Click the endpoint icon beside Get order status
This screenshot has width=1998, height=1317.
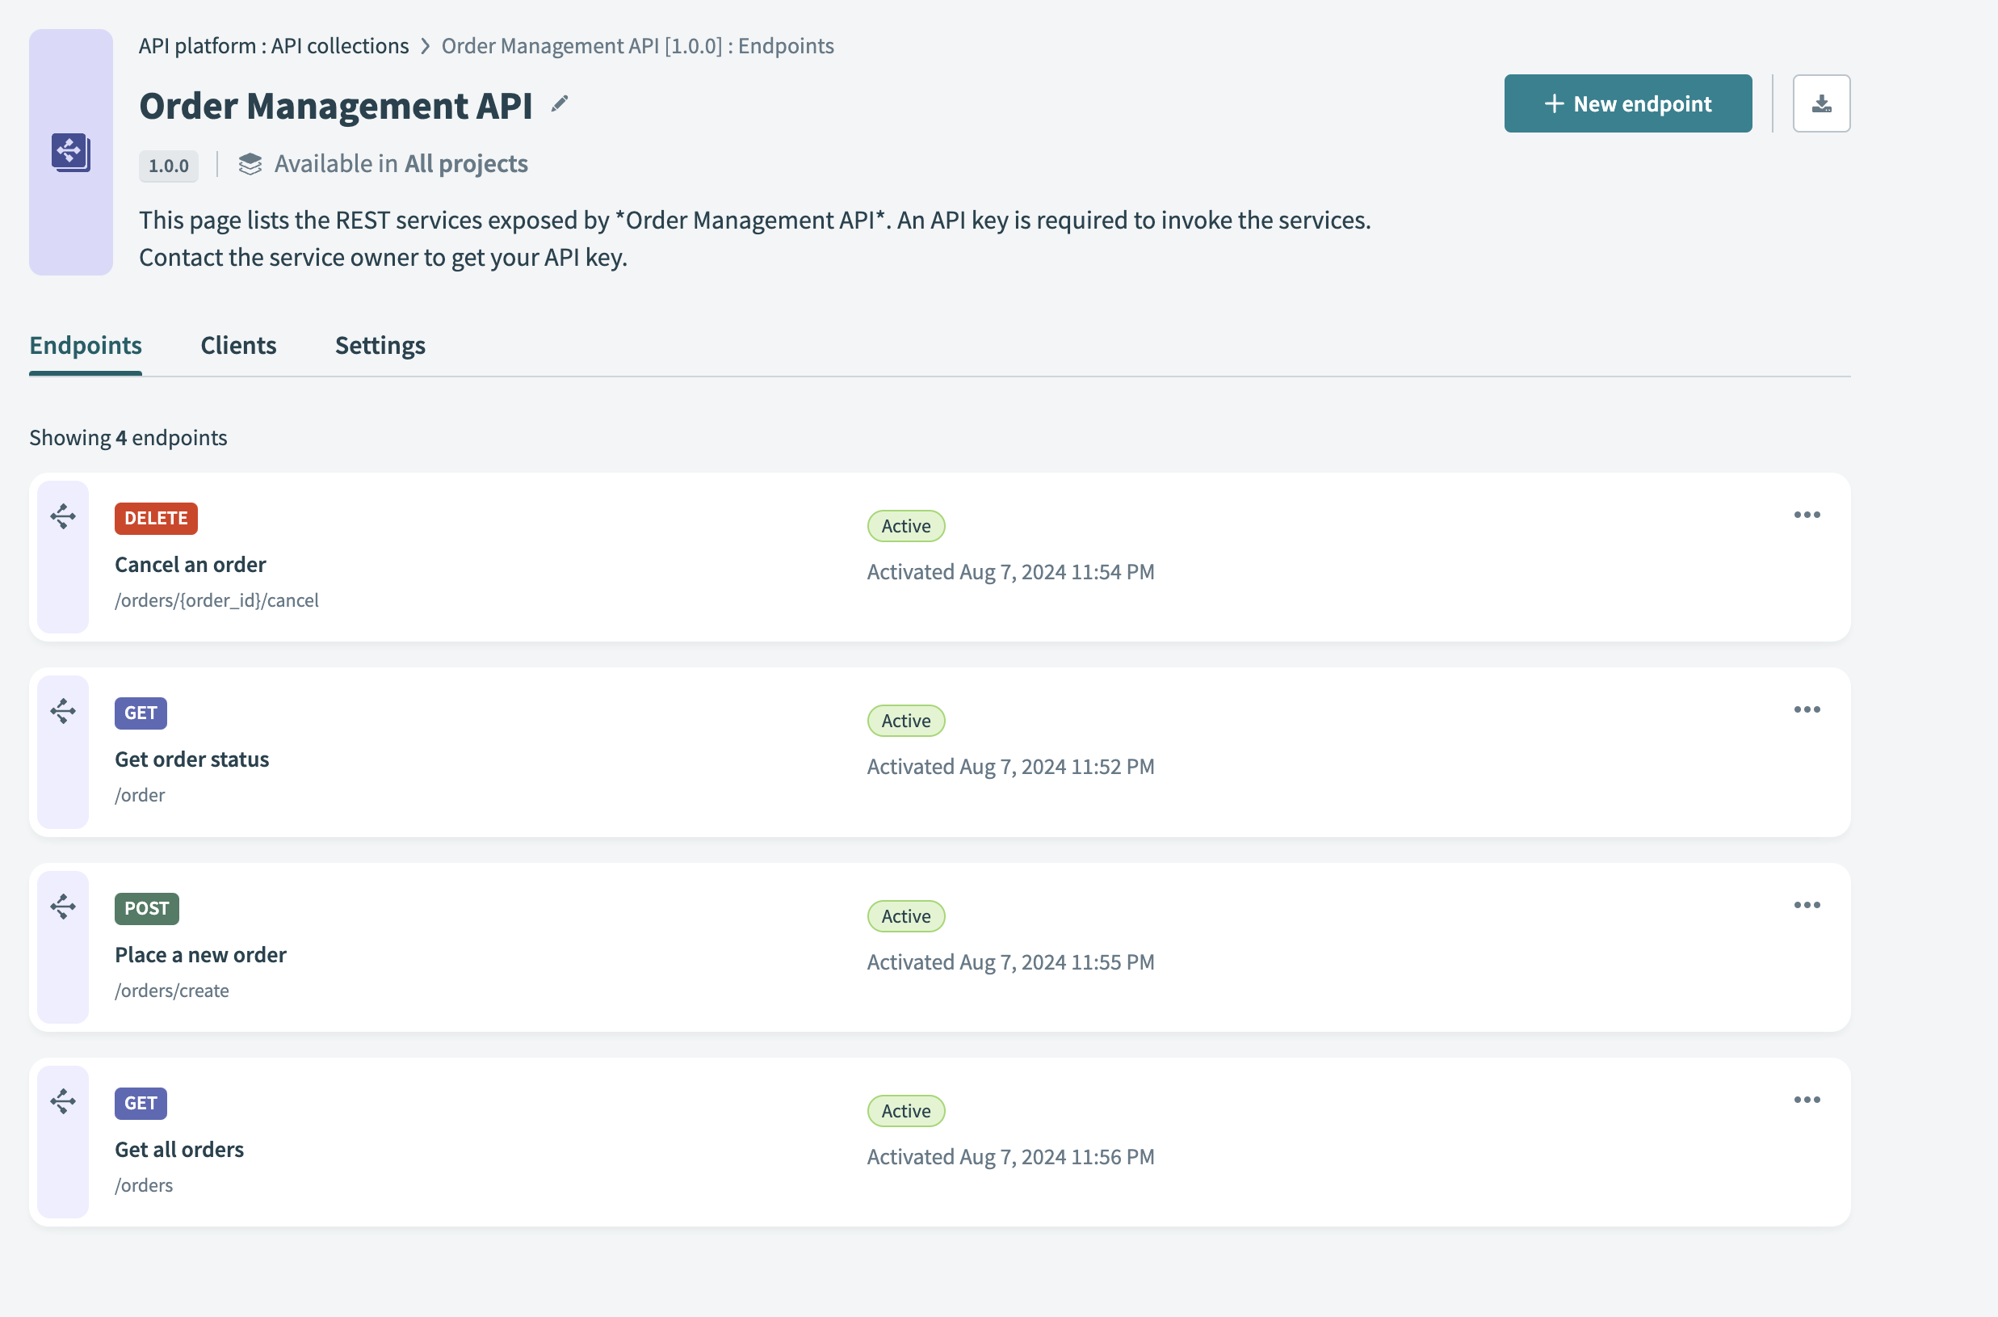[x=63, y=710]
